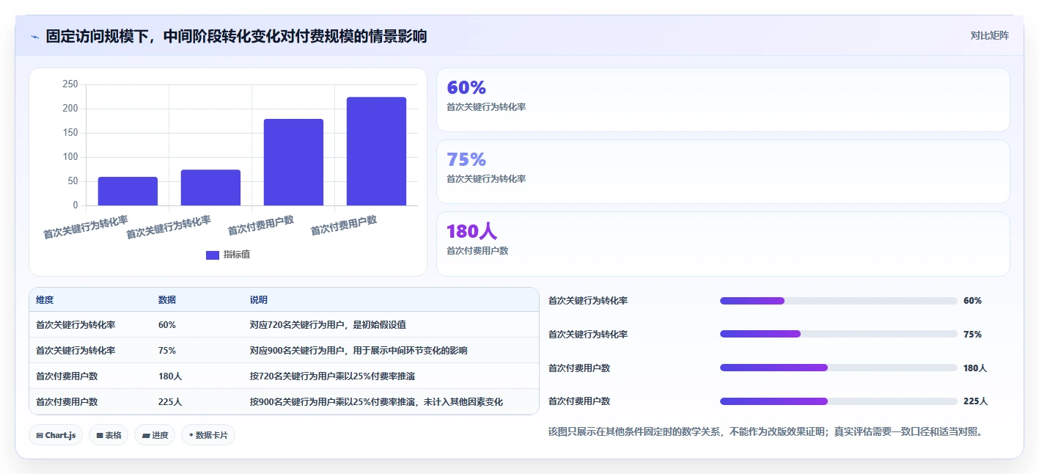Click the progress bar labeled 75%

839,334
